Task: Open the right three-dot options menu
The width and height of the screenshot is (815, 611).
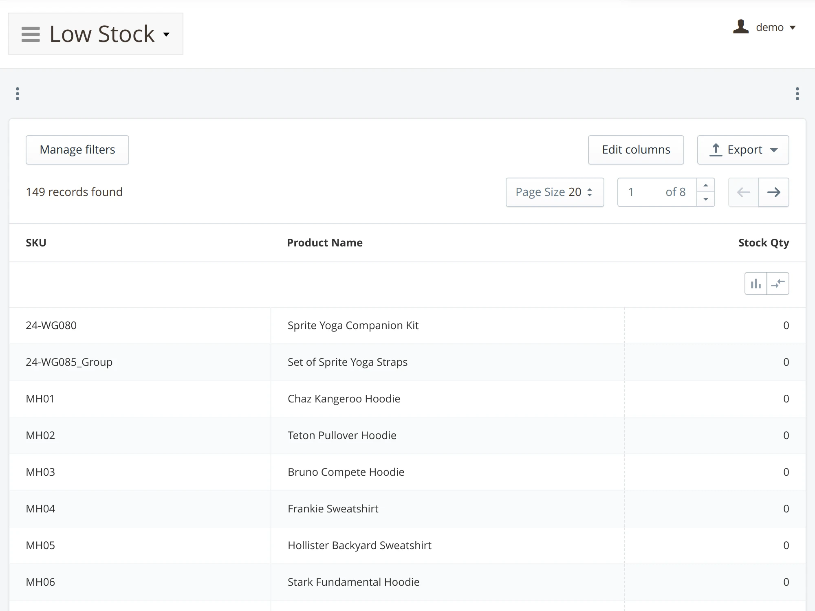Action: 797,93
